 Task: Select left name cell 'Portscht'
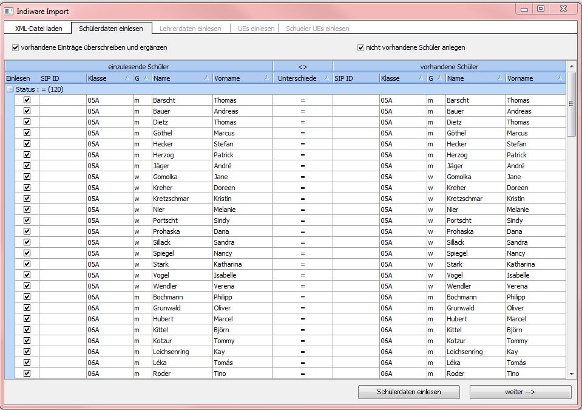(182, 220)
